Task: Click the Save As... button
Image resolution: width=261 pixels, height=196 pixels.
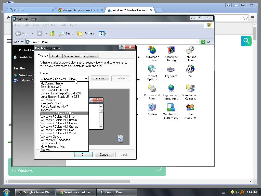Action: pos(100,78)
